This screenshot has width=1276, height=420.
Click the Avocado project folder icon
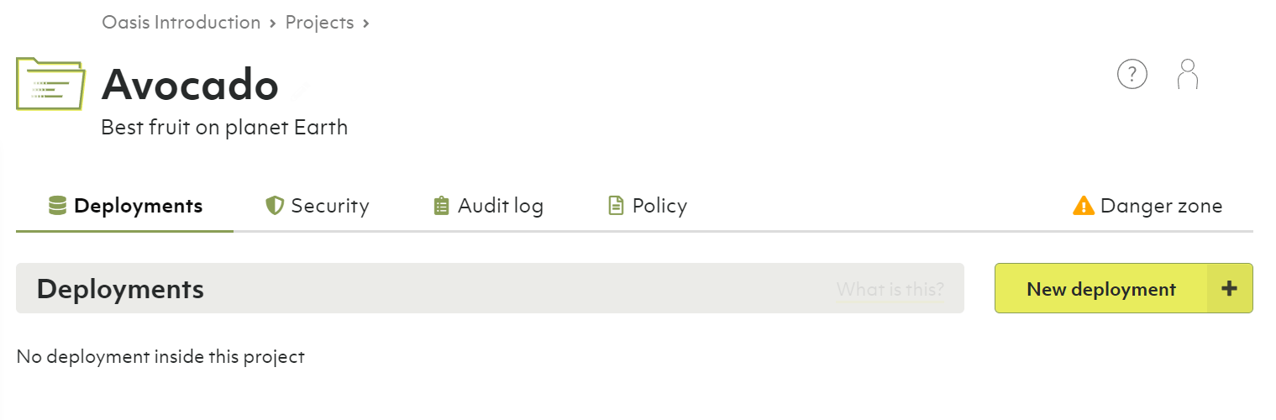pyautogui.click(x=50, y=83)
